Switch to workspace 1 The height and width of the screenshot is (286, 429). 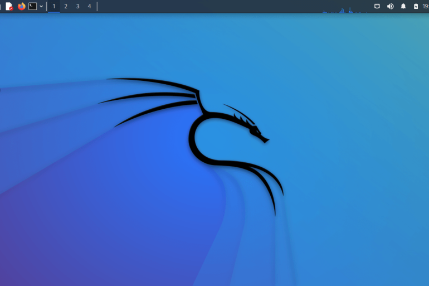point(54,6)
